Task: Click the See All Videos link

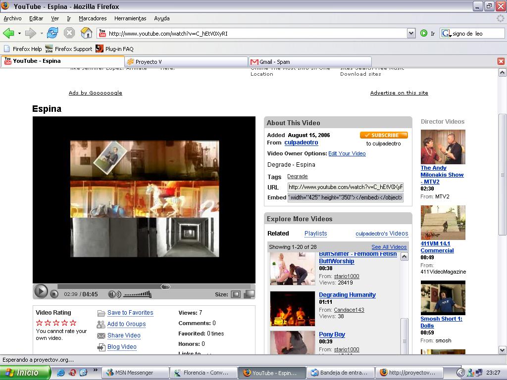Action: 389,247
